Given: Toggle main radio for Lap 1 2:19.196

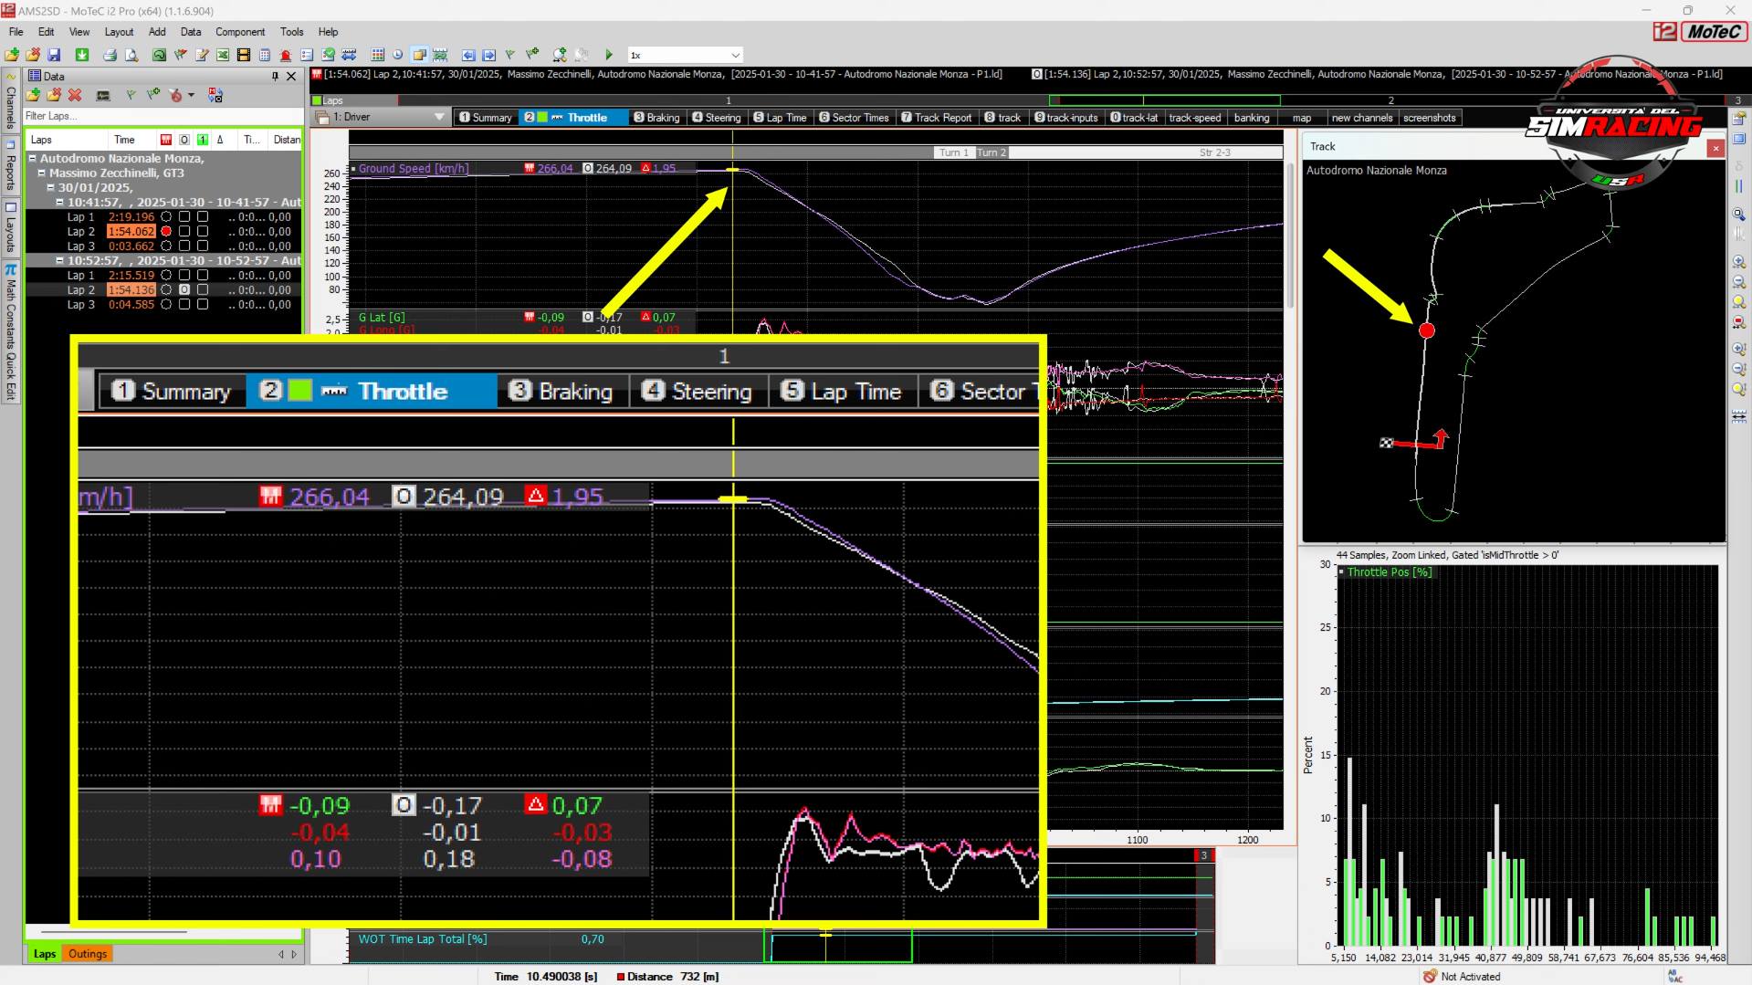Looking at the screenshot, I should (166, 217).
